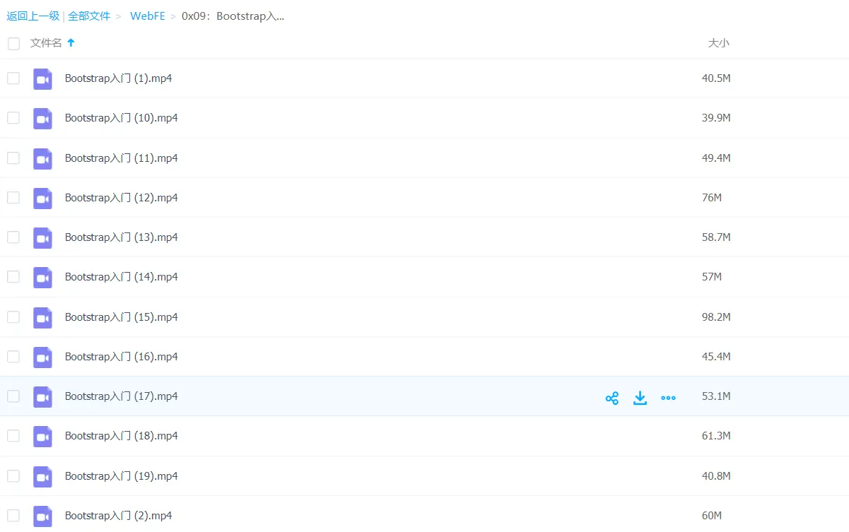Download Bootstrap入门 (17).mp4 via the download icon

click(640, 398)
